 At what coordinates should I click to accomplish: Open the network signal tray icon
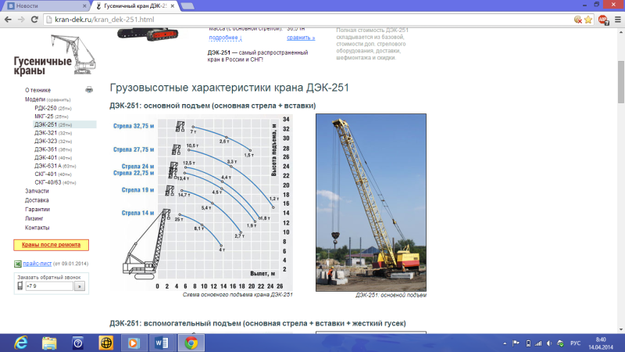tap(538, 343)
